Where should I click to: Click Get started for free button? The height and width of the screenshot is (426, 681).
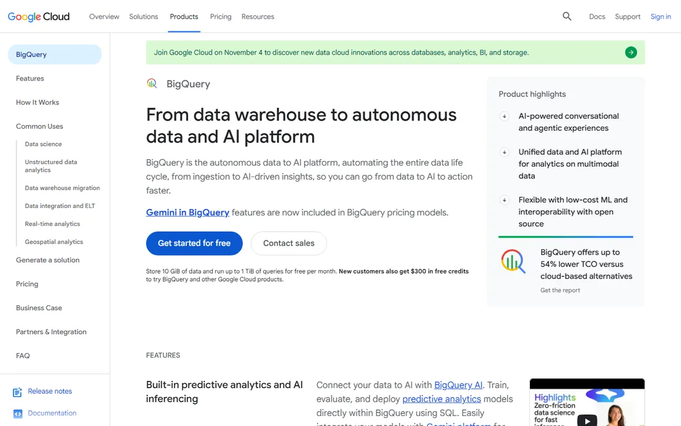[194, 243]
